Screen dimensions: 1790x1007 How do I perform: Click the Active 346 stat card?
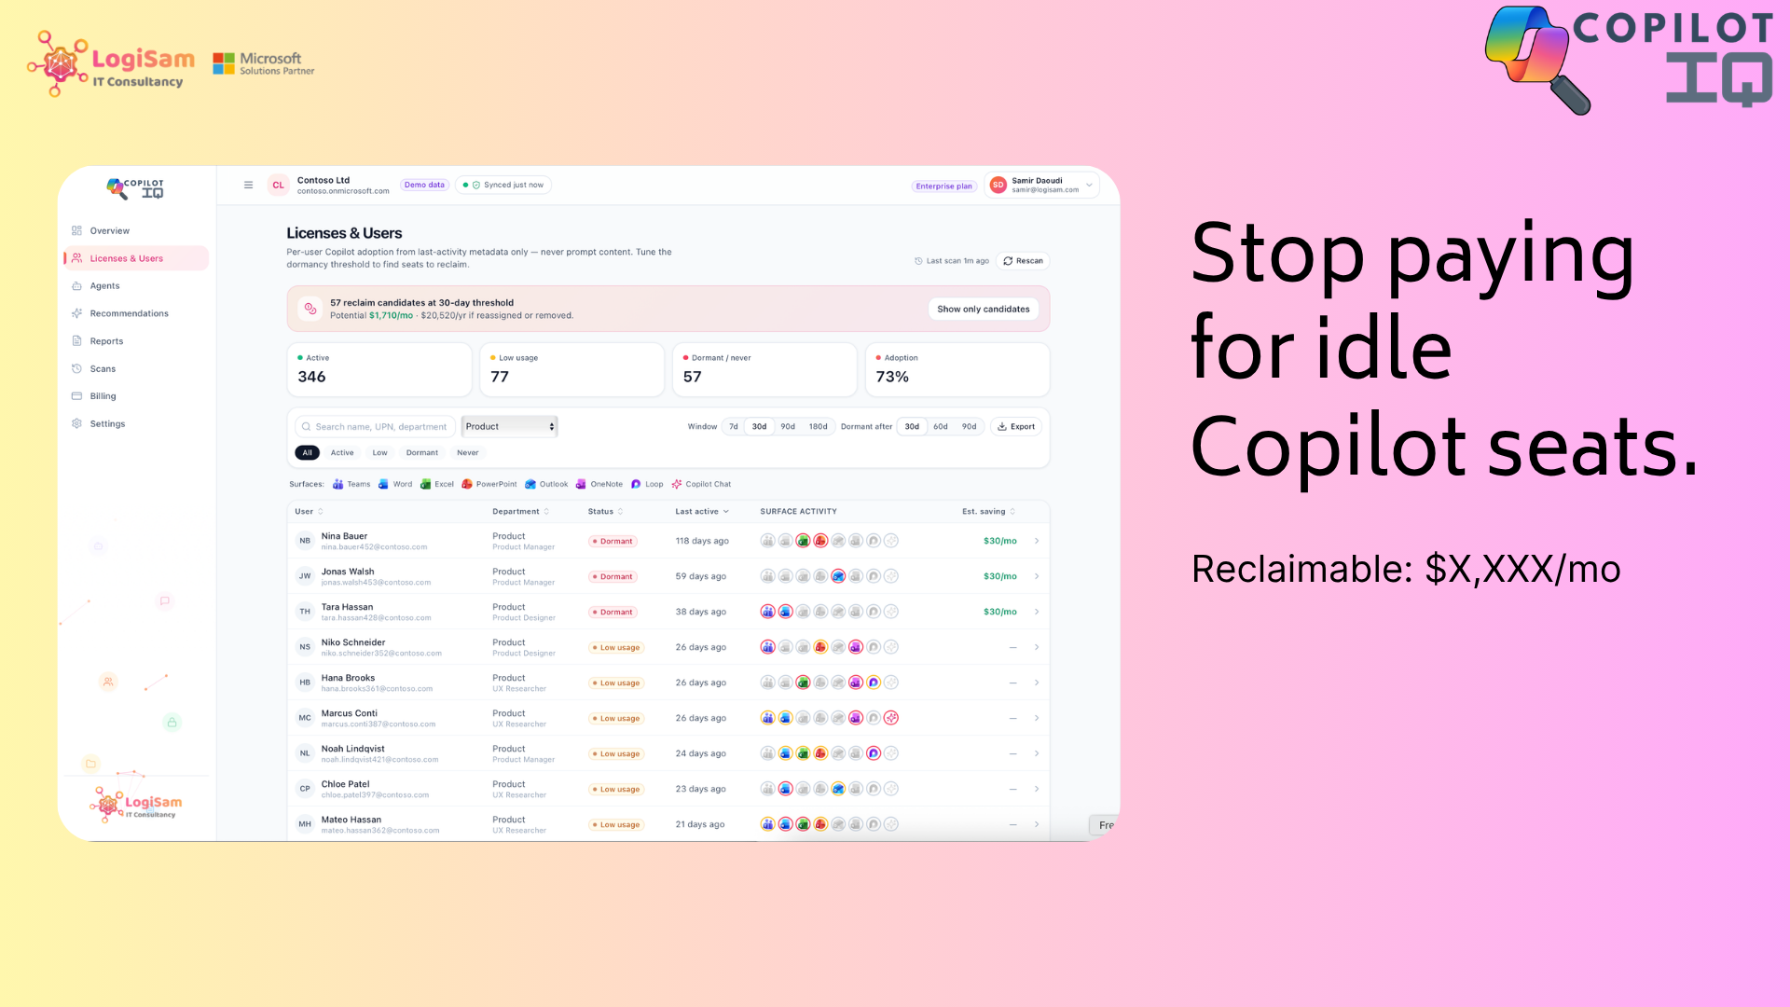(379, 369)
